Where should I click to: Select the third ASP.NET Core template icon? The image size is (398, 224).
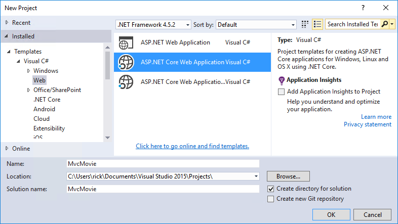126,82
